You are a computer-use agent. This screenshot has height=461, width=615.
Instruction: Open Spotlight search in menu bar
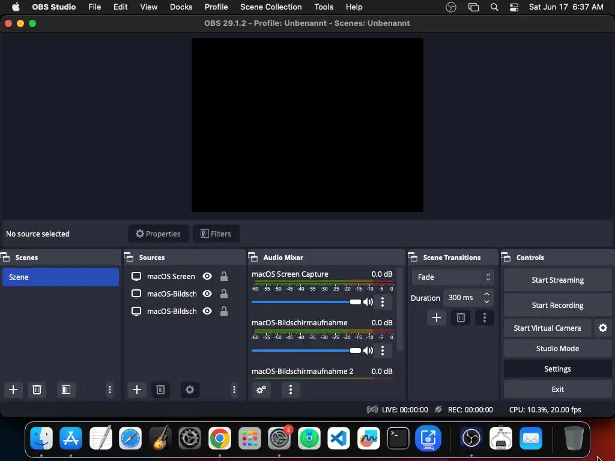click(x=494, y=7)
